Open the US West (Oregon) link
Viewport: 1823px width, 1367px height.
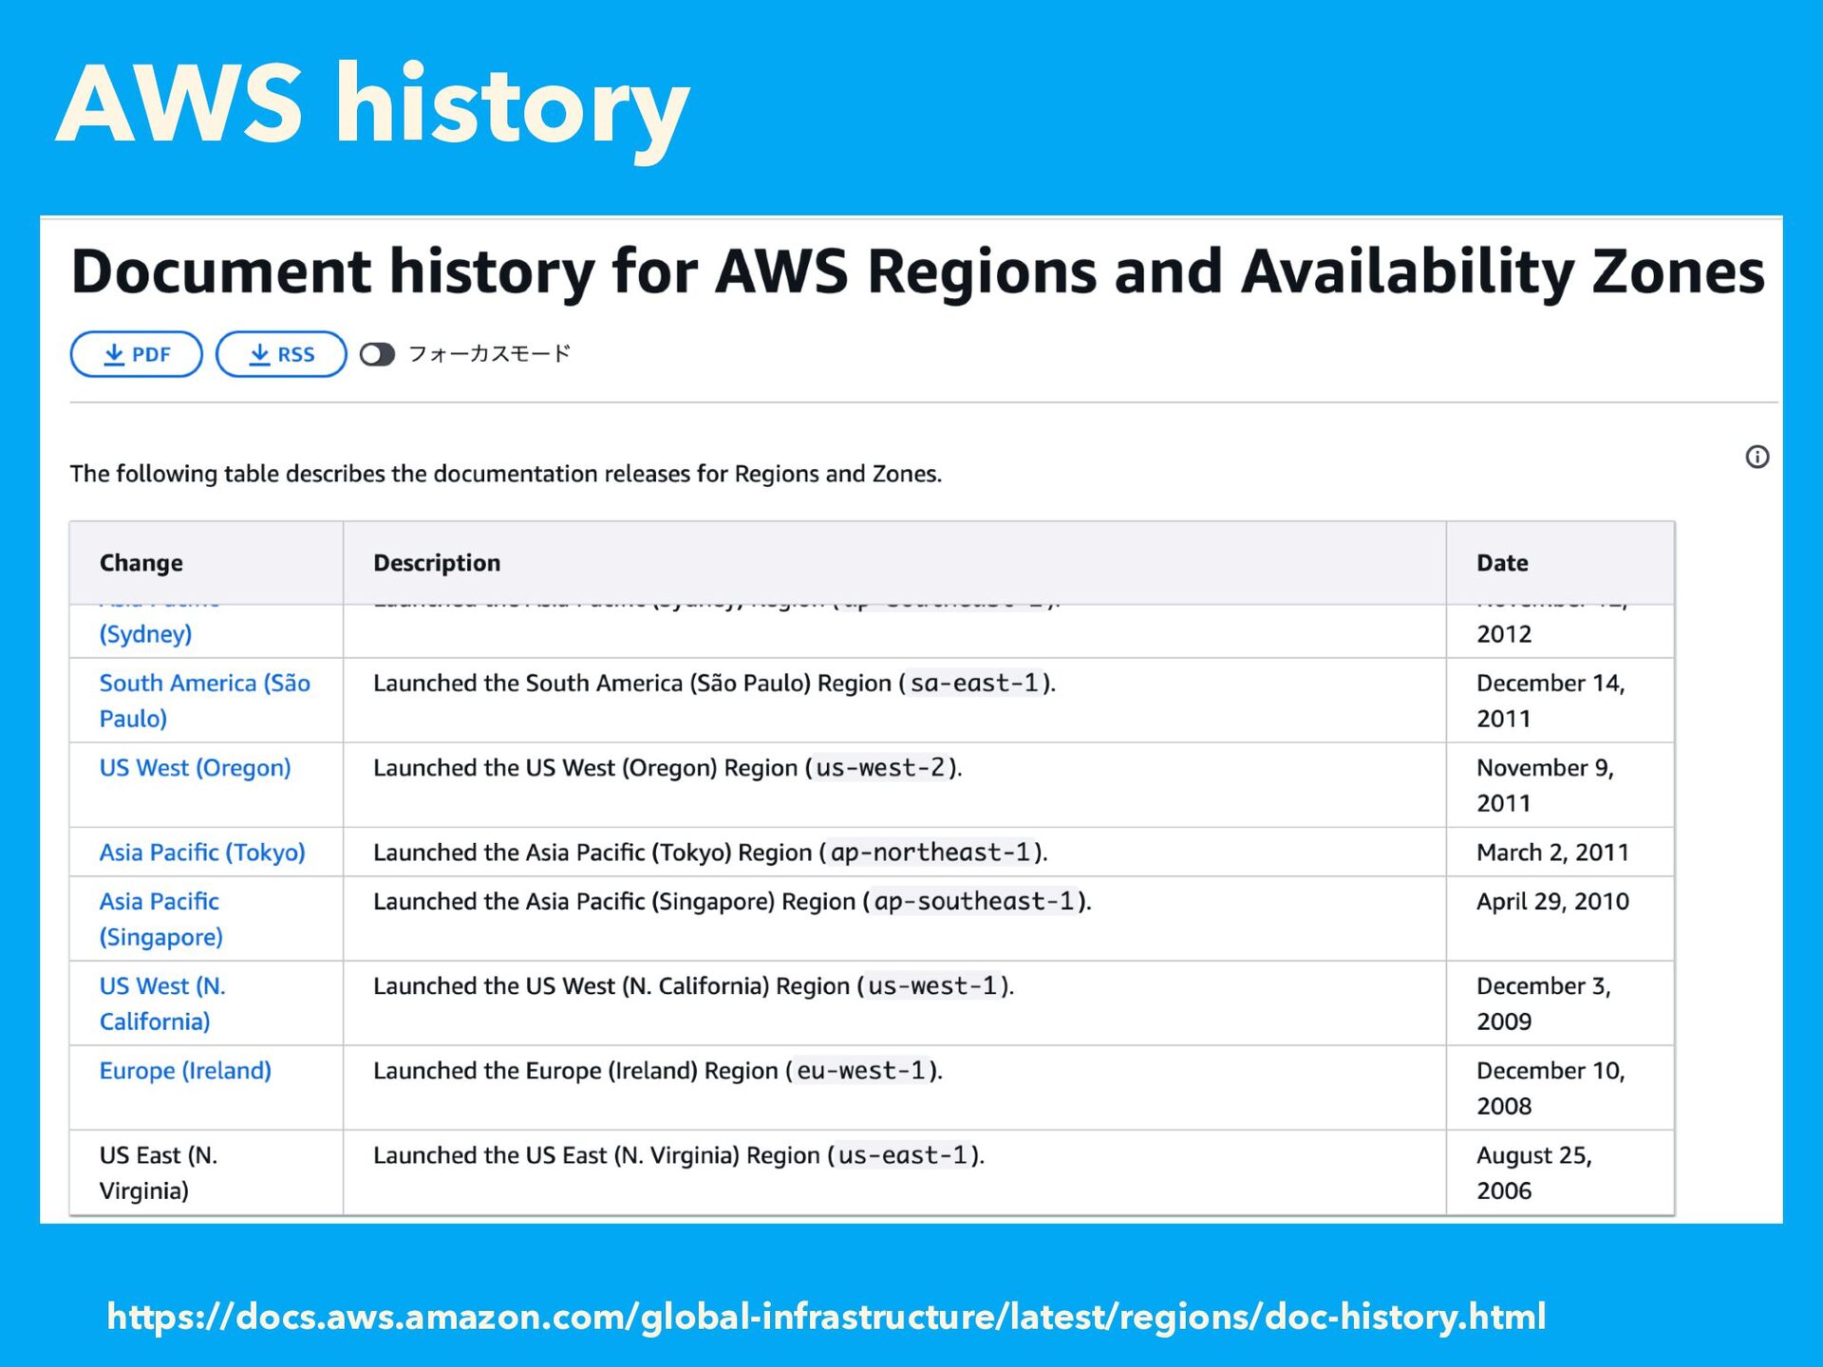[195, 768]
